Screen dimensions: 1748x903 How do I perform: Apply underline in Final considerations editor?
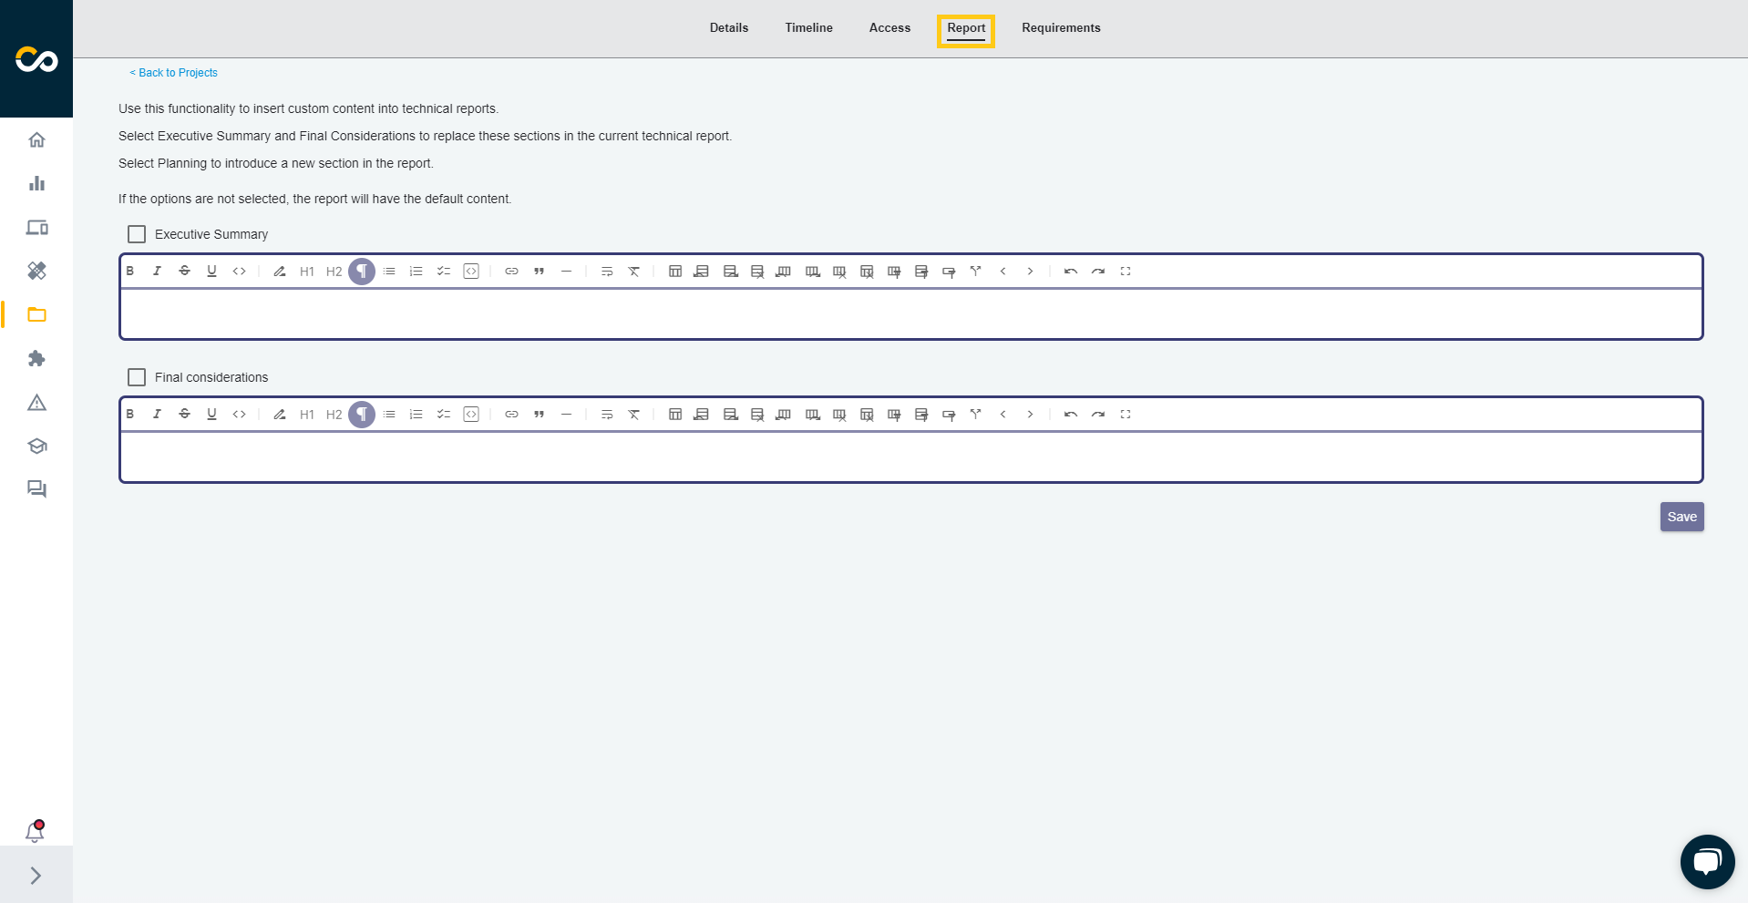click(x=211, y=415)
